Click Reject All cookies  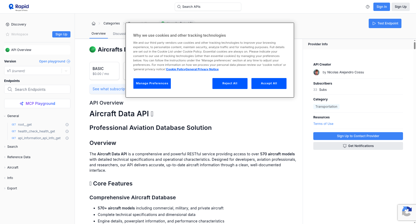[230, 84]
